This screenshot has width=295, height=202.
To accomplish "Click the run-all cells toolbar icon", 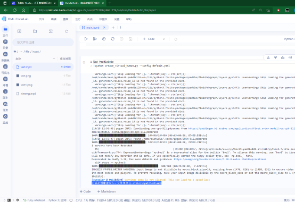I will [x=95, y=39].
